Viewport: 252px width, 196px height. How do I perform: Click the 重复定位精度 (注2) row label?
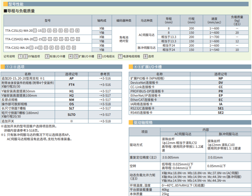click(x=143, y=158)
